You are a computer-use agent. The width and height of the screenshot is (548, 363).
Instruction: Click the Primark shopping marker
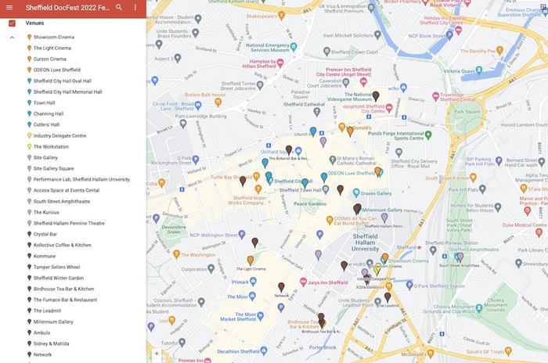click(254, 281)
